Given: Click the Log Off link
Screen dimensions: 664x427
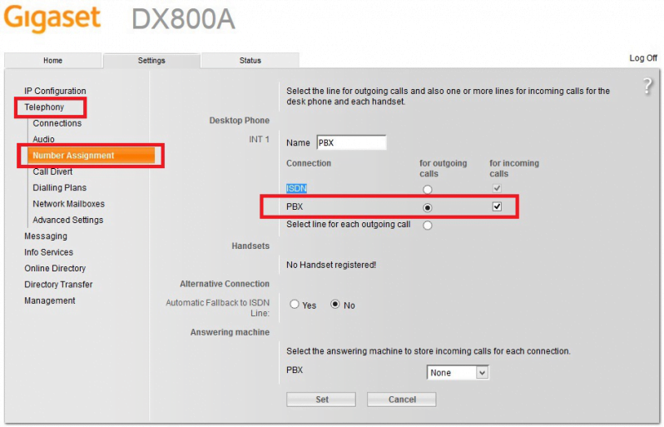Looking at the screenshot, I should pos(643,58).
